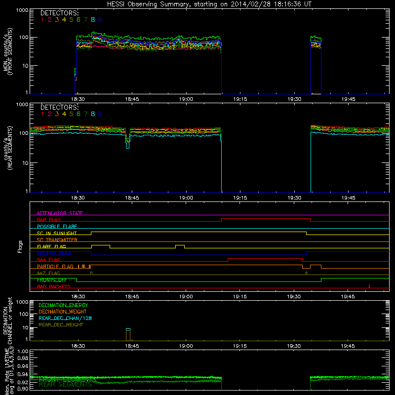Select blue detector 9 in front segments legend
This screenshot has width=395, height=395.
(100, 20)
